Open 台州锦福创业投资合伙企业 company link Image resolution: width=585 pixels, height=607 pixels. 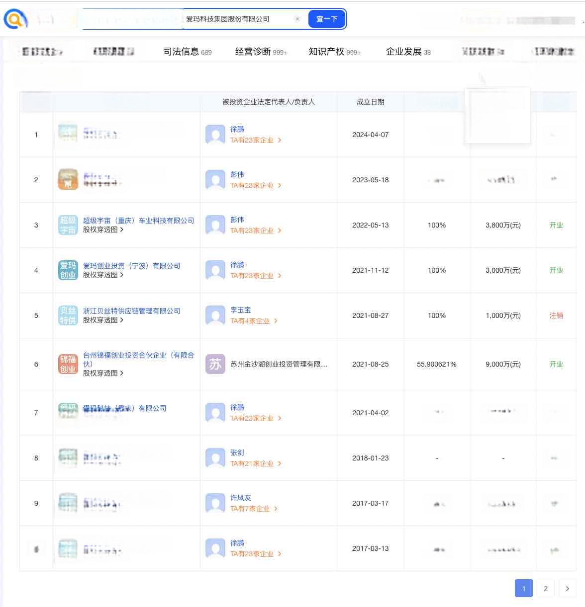(138, 359)
